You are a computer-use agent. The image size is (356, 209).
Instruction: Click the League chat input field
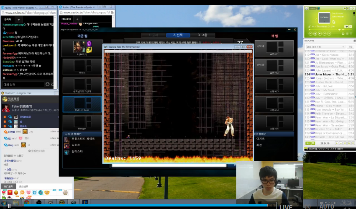click(x=169, y=165)
